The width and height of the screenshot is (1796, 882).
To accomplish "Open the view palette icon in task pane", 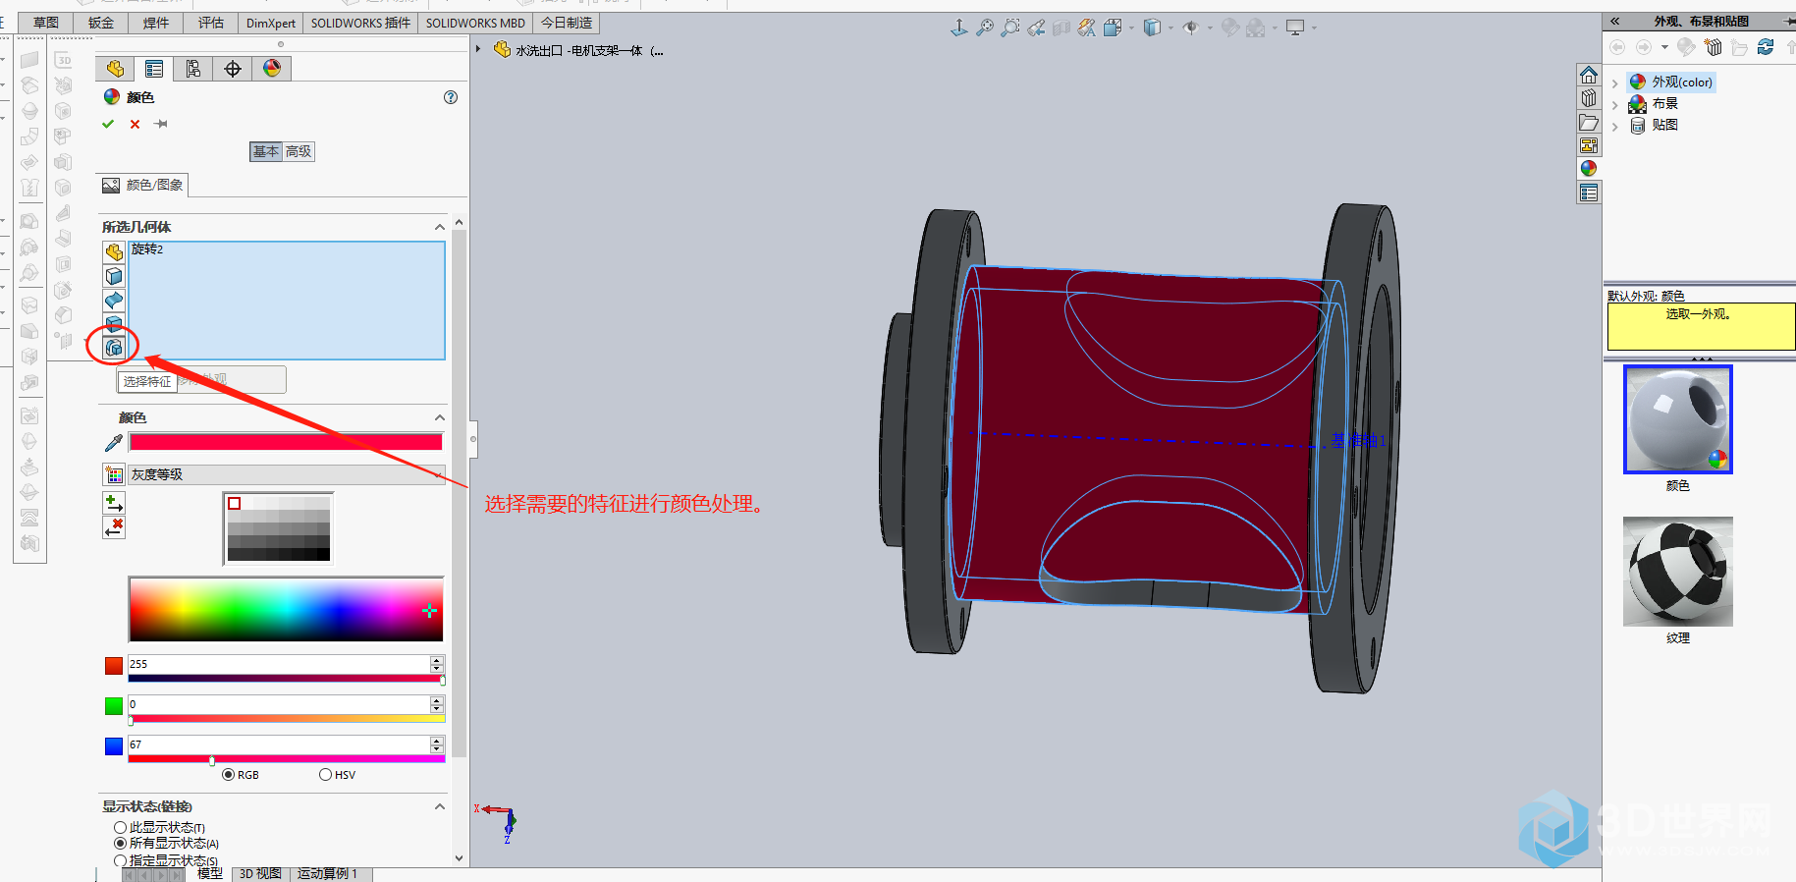I will click(1589, 145).
